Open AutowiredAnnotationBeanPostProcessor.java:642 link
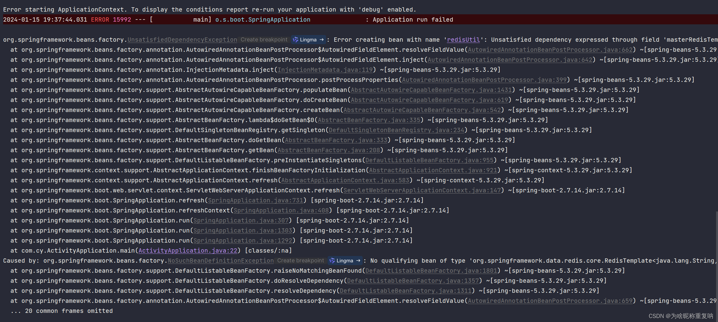This screenshot has width=718, height=322. (510, 60)
